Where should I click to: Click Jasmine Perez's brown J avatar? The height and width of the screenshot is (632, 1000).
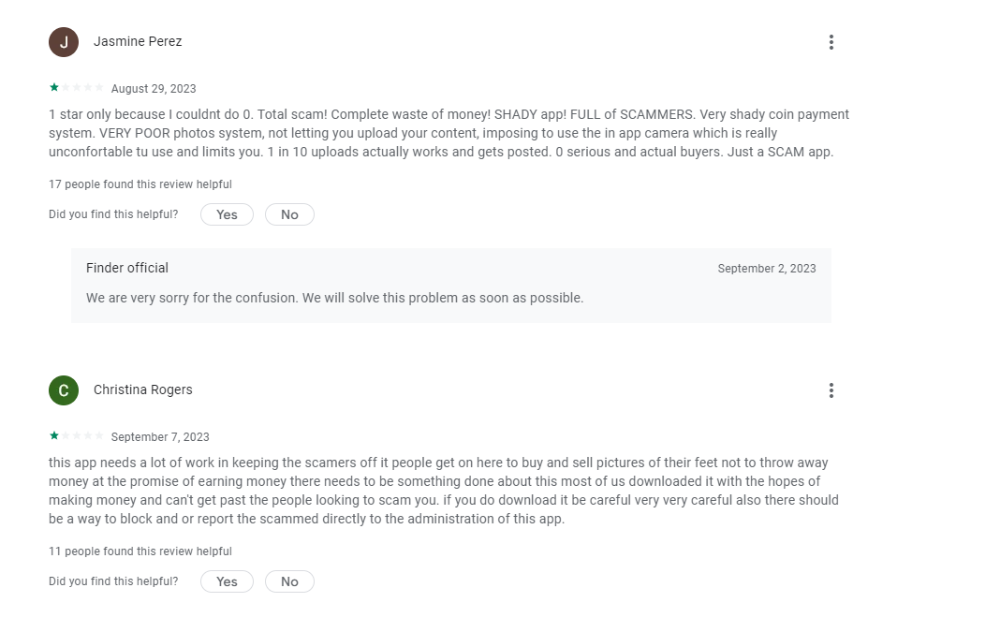coord(64,42)
